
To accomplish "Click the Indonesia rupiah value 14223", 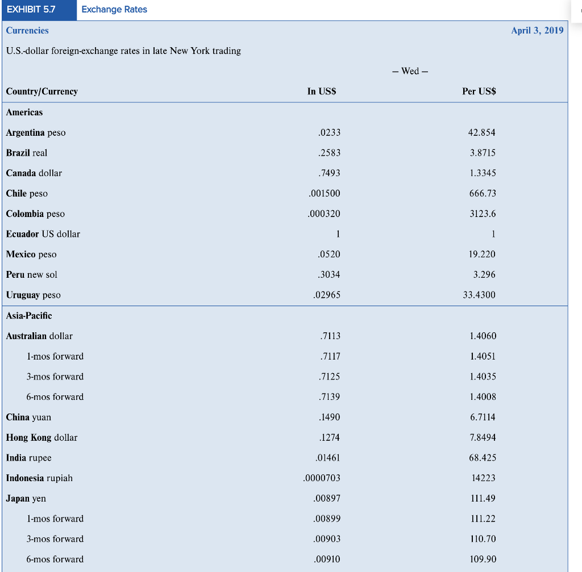I will pos(485,478).
